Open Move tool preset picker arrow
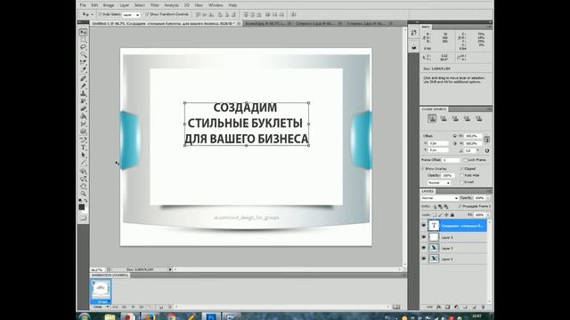The image size is (570, 320). [92, 14]
